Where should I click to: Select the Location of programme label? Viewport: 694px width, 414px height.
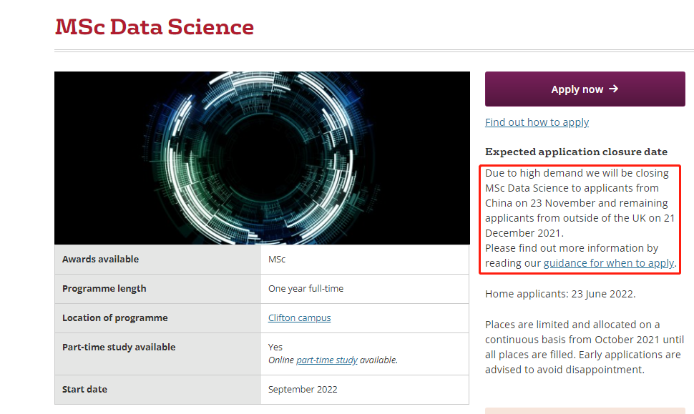pyautogui.click(x=114, y=318)
